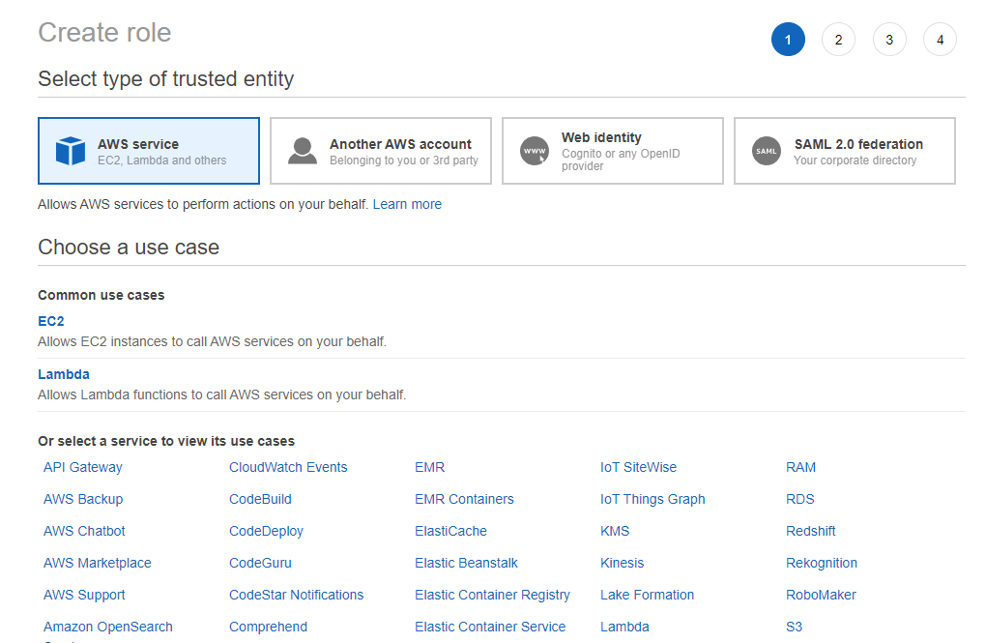Click step 4 circle indicator
The image size is (986, 643).
[x=940, y=40]
